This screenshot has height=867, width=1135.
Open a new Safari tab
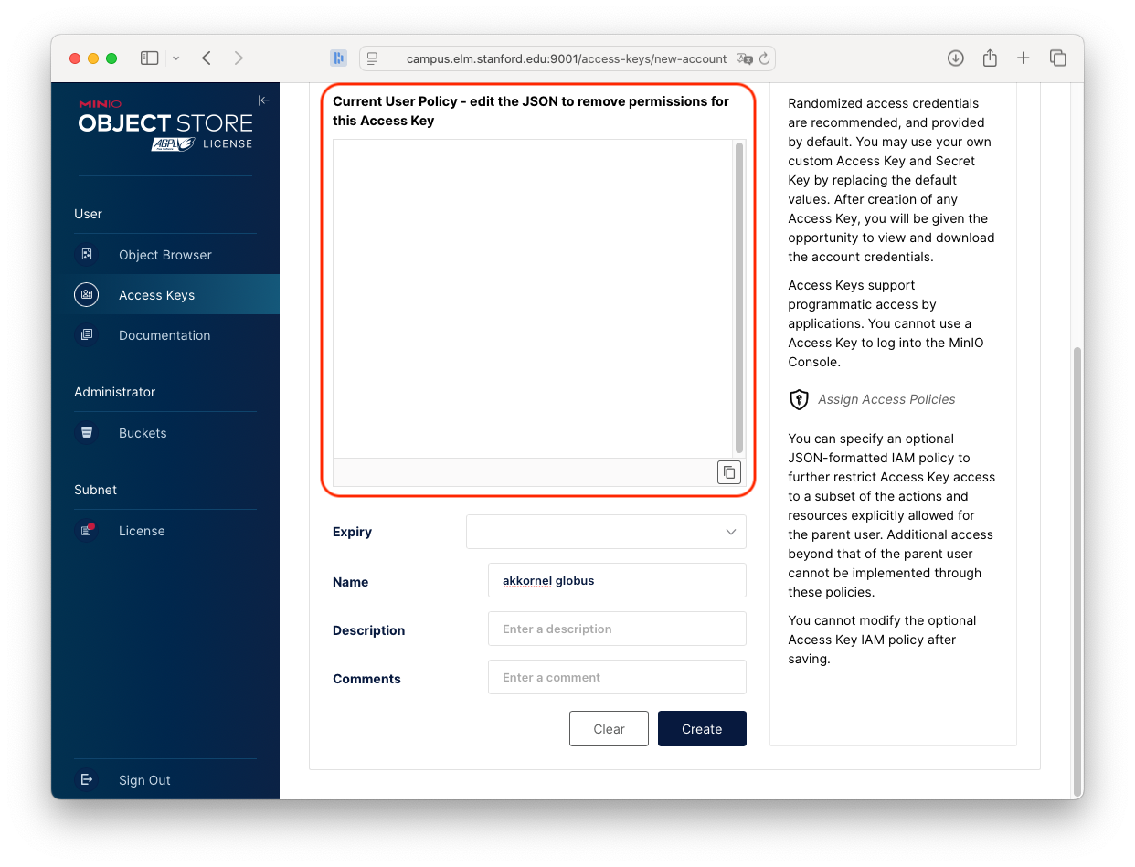tap(1024, 57)
